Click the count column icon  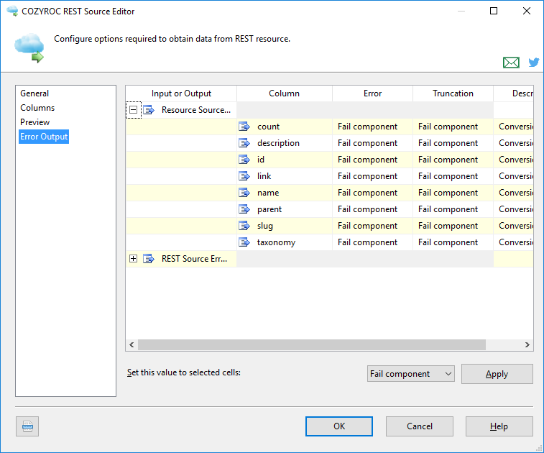pyautogui.click(x=244, y=127)
